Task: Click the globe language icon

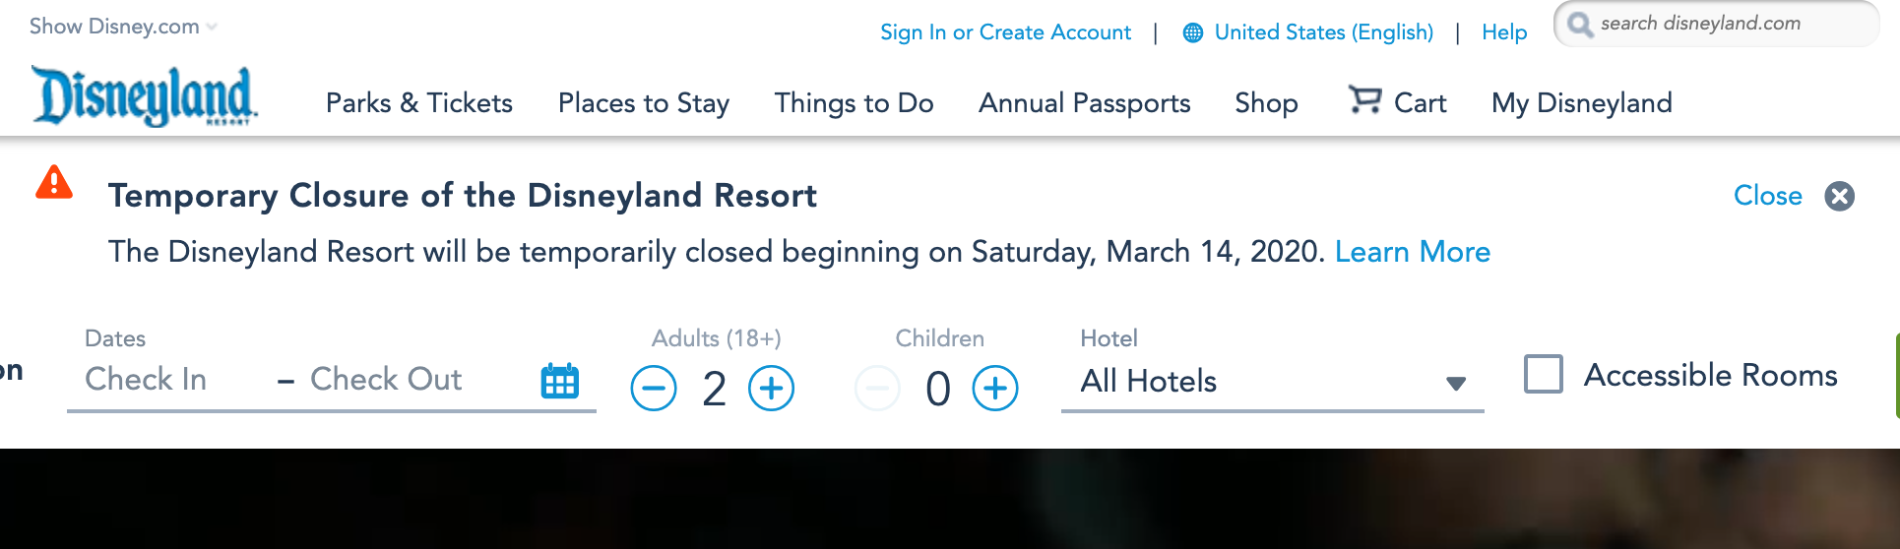Action: 1193,32
